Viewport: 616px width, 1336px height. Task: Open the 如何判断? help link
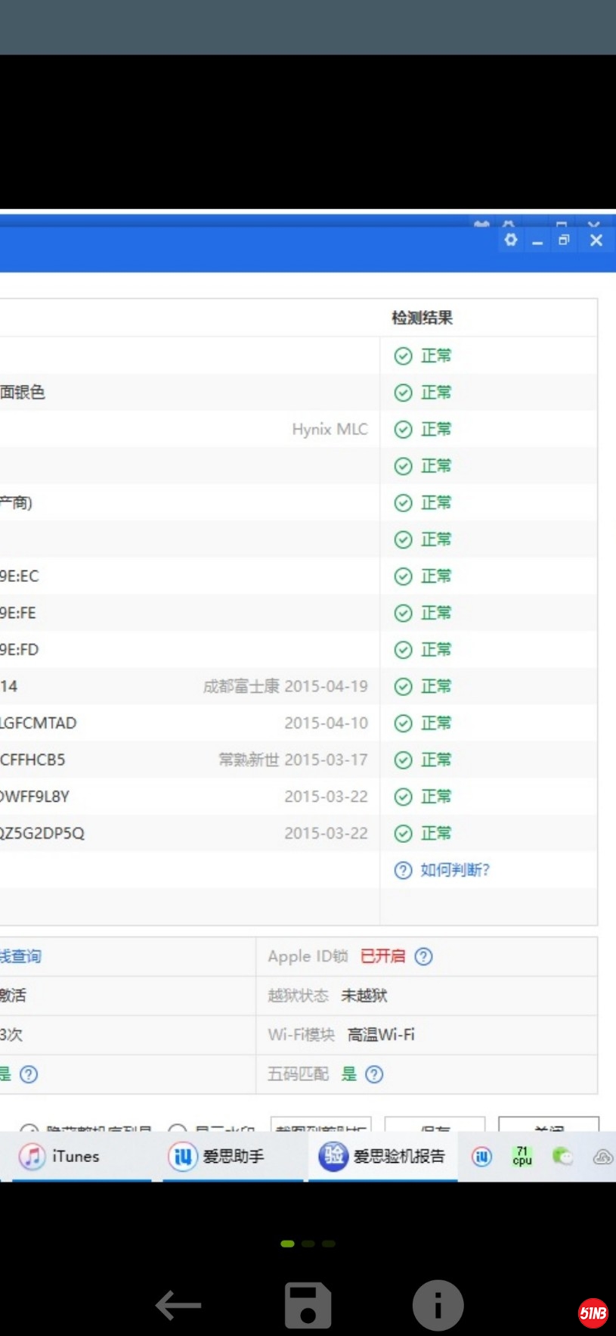coord(454,870)
